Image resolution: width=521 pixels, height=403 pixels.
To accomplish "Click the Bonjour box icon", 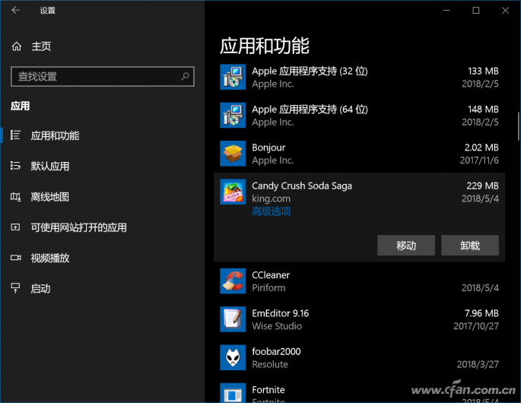I will point(233,153).
